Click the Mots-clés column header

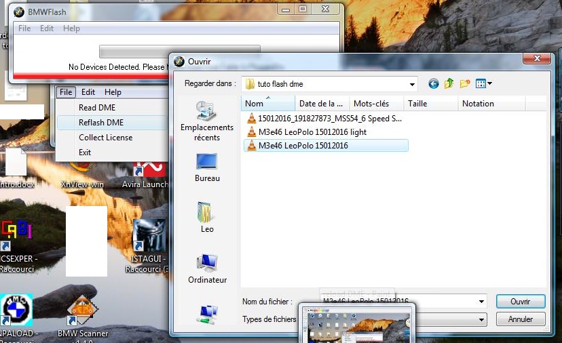[x=376, y=104]
